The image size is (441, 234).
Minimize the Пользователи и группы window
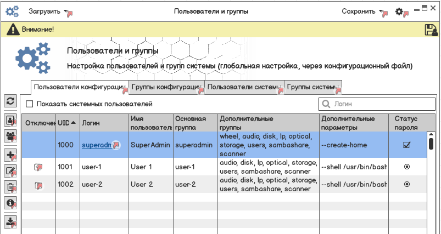[417, 9]
